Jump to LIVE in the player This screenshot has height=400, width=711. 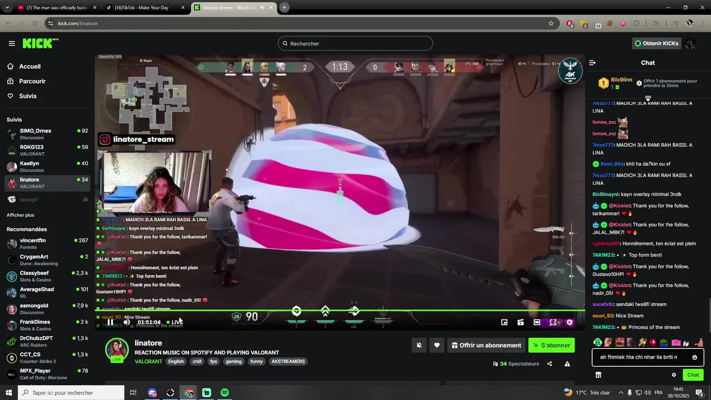click(174, 322)
